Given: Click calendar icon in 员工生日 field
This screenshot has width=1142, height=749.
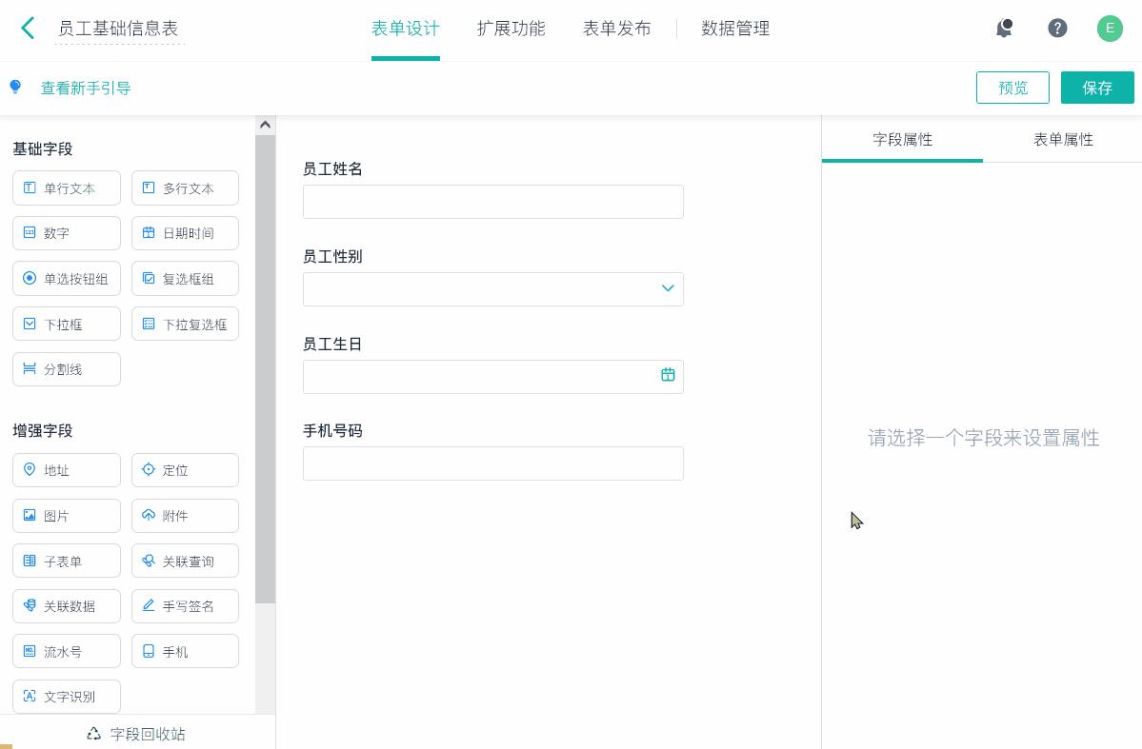Looking at the screenshot, I should [x=667, y=375].
